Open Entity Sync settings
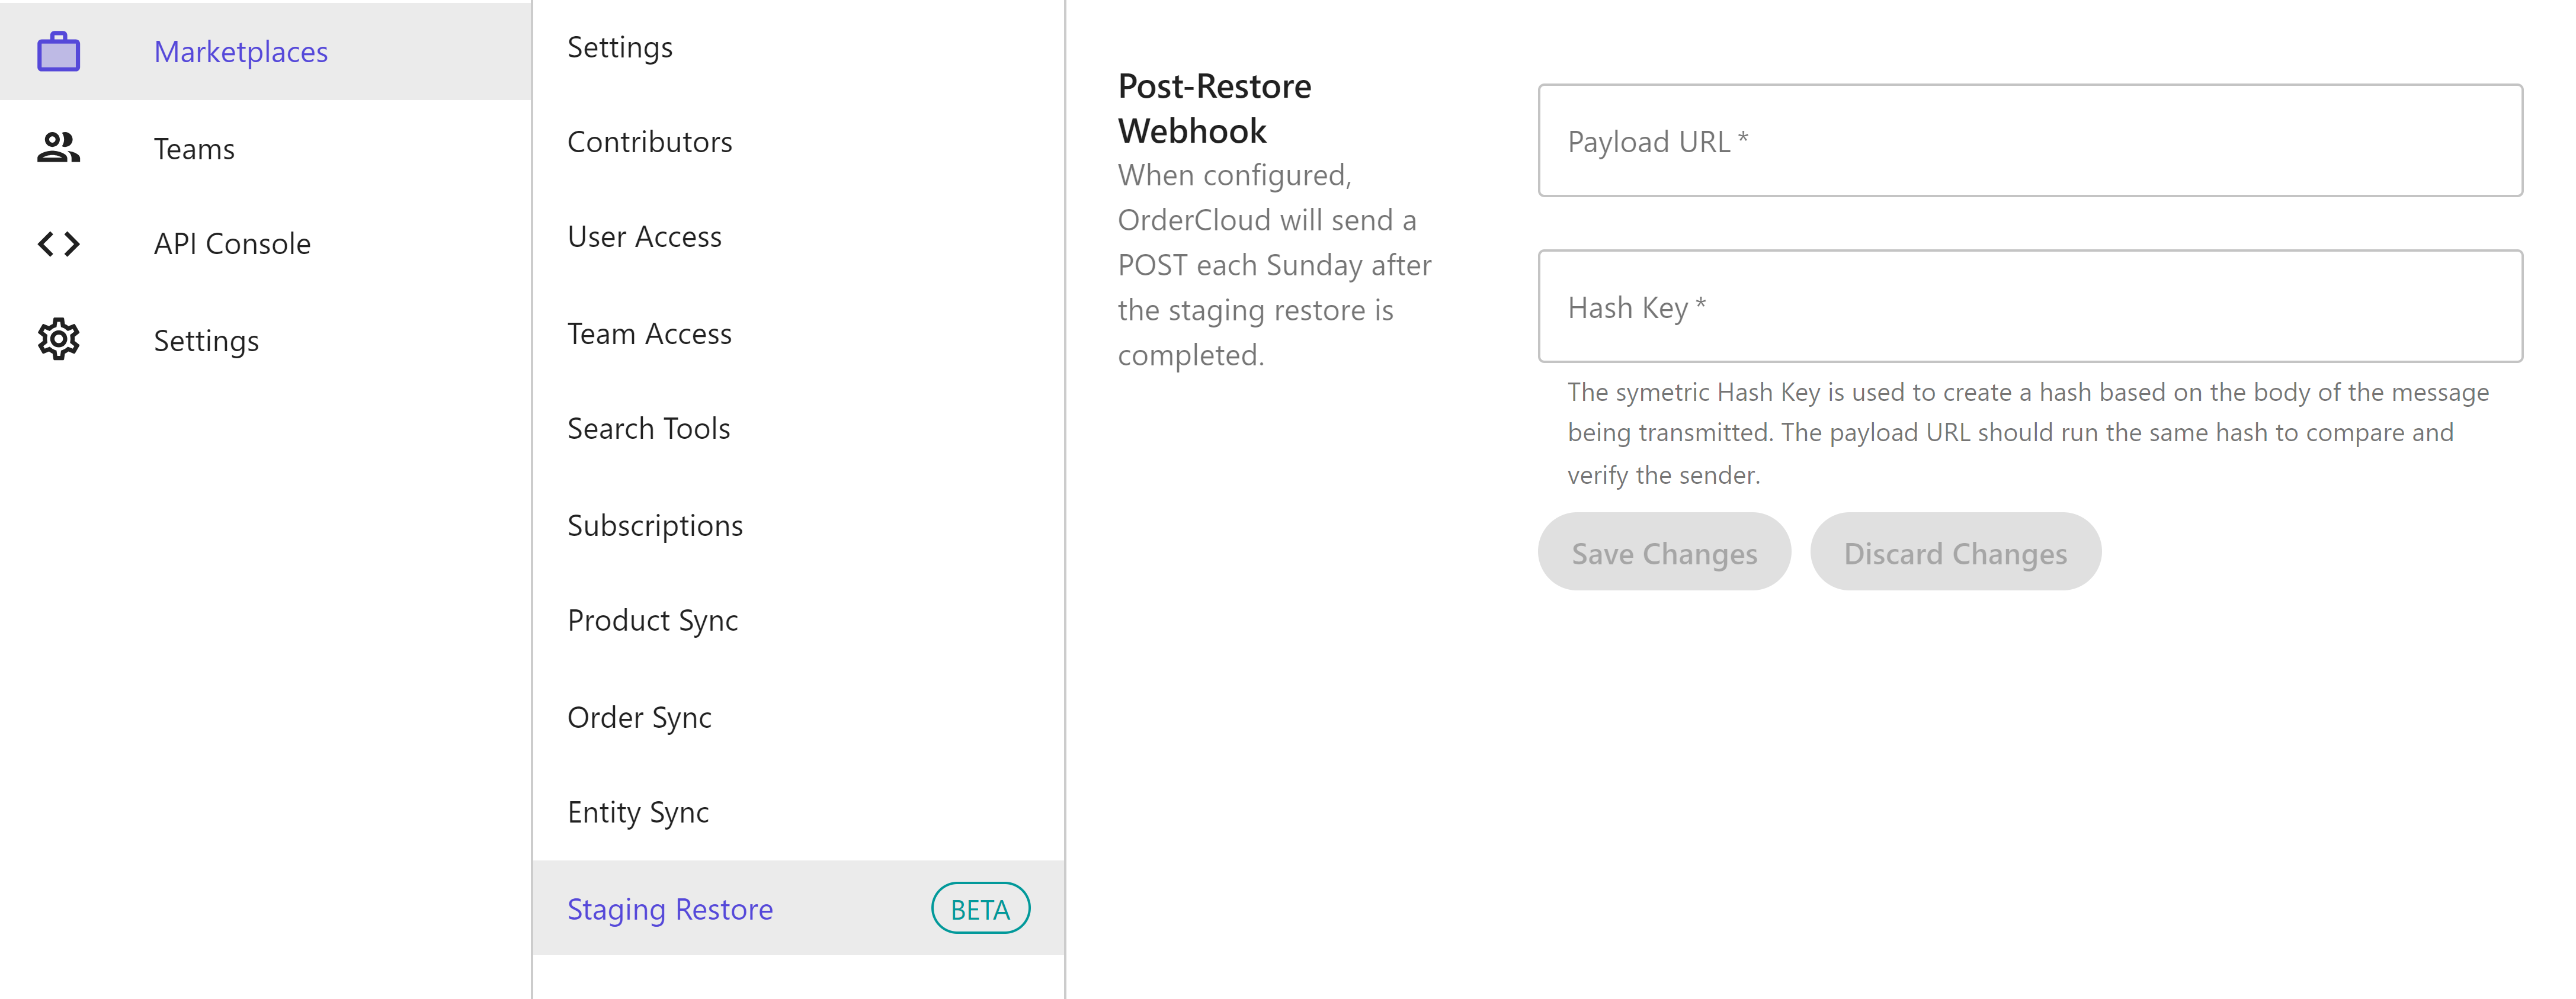 pos(798,812)
